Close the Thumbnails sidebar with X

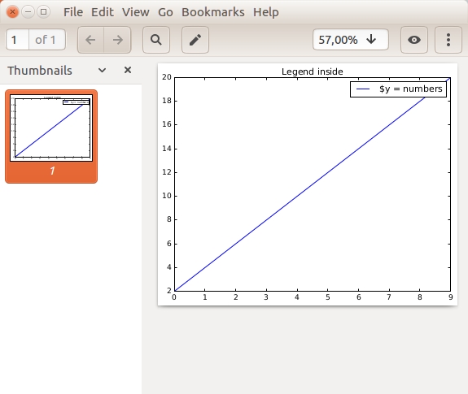click(x=128, y=71)
